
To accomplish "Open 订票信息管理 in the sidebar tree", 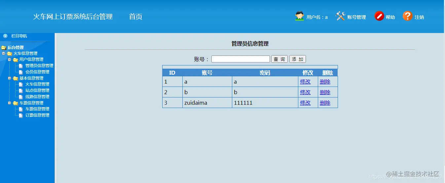I will [37, 115].
